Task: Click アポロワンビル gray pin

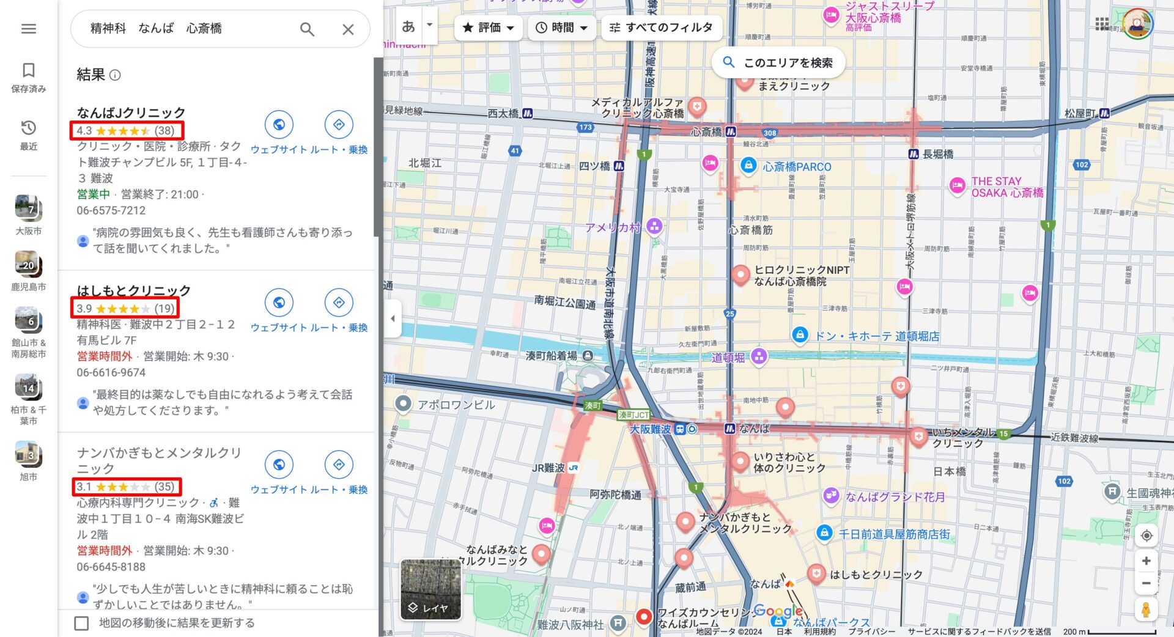Action: point(403,403)
